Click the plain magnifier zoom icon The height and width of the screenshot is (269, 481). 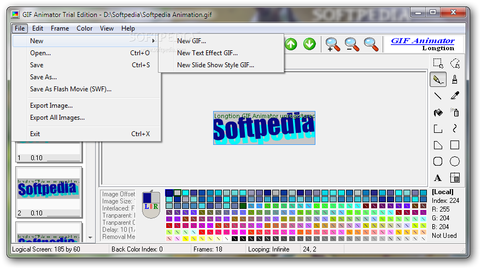click(371, 44)
